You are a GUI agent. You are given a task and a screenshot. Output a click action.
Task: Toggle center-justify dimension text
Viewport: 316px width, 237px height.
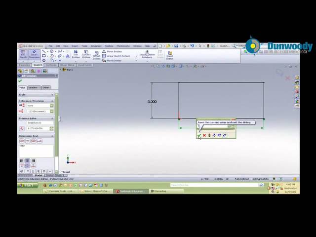coord(28,160)
